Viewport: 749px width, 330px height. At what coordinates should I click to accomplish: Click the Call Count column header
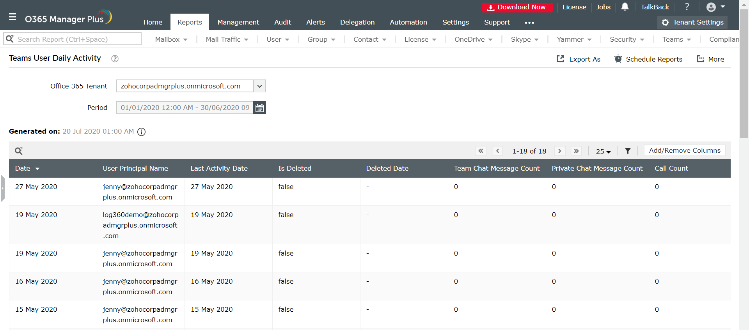click(x=671, y=168)
